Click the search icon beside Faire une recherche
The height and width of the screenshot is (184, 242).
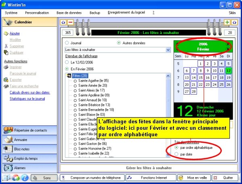[x=6, y=86]
